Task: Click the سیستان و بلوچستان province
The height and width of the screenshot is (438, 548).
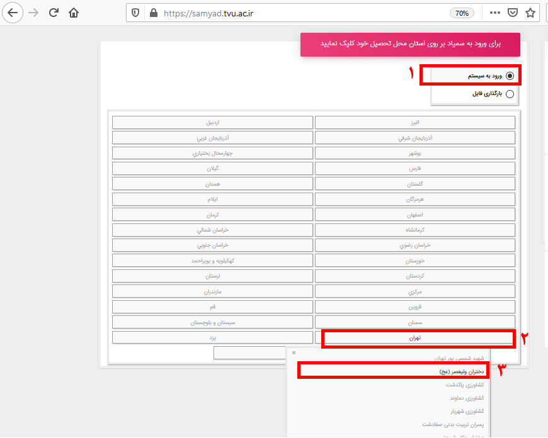Action: [212, 322]
